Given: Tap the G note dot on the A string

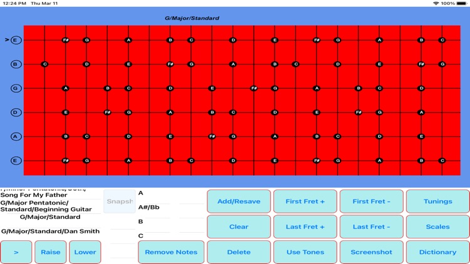Looking at the screenshot, I should [233, 136].
